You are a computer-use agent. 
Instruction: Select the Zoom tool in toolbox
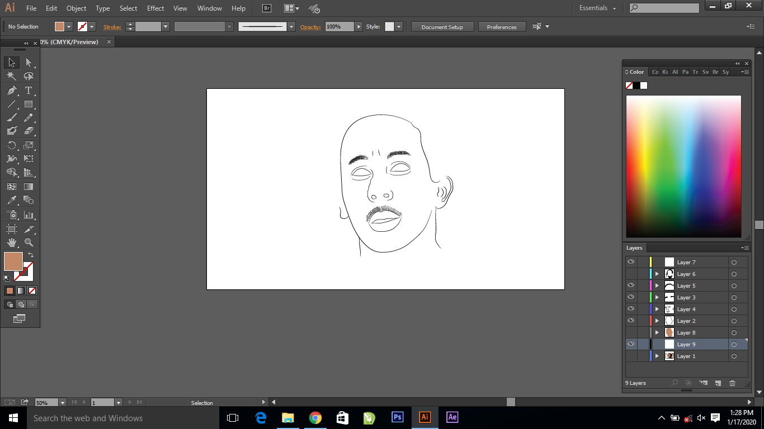click(29, 242)
